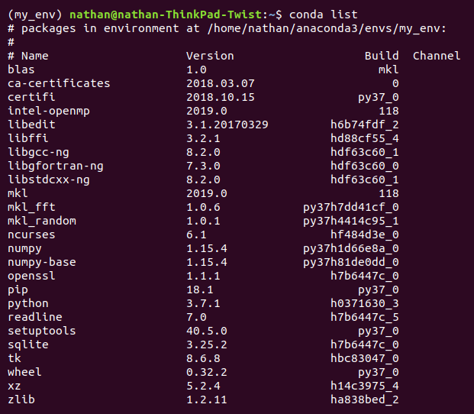474x414 pixels.
Task: Click the conda list command text
Action: click(323, 15)
